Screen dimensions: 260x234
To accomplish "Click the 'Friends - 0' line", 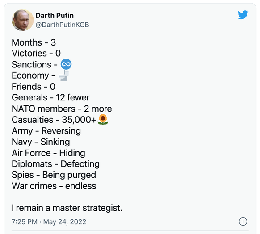I will [34, 87].
